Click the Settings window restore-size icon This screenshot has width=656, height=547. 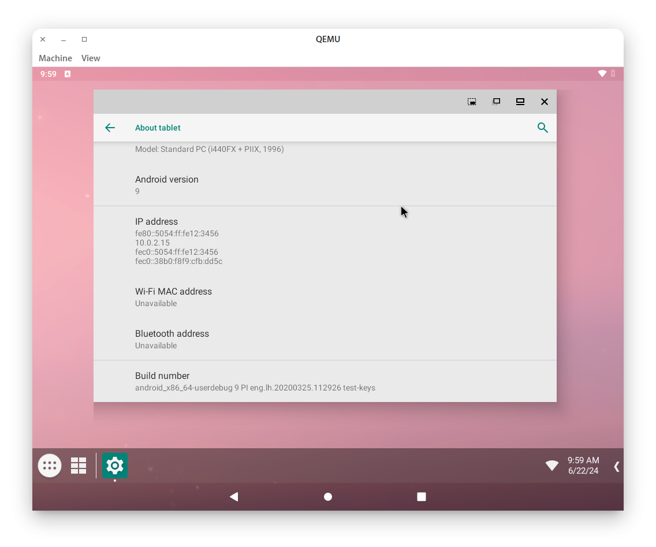[x=496, y=102]
